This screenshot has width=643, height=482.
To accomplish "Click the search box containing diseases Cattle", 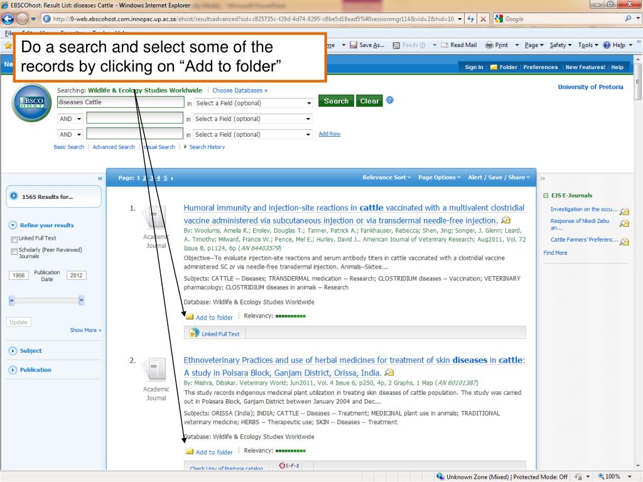I will point(121,102).
